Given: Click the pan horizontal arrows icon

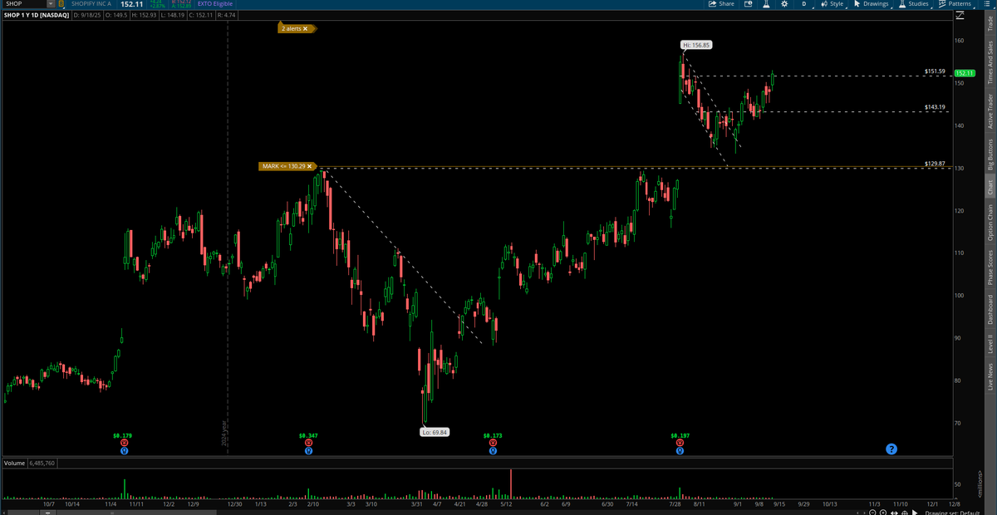Looking at the screenshot, I should (x=894, y=512).
